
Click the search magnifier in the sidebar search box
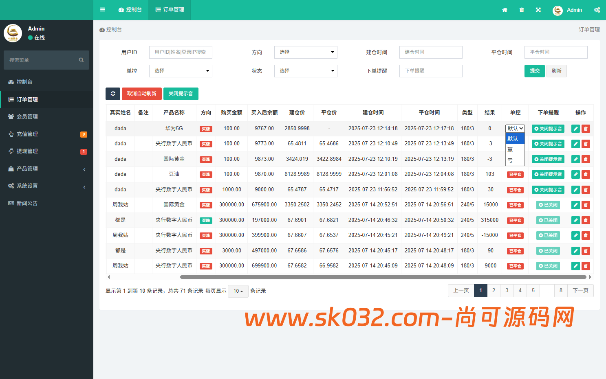coord(81,60)
